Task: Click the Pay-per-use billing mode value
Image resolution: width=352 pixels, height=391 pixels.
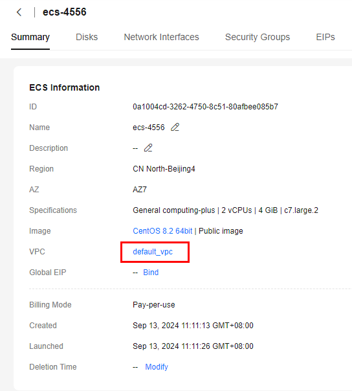Action: (154, 305)
